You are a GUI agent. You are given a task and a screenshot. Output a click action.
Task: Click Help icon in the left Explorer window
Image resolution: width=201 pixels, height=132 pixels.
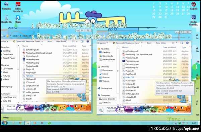pyautogui.click(x=88, y=41)
